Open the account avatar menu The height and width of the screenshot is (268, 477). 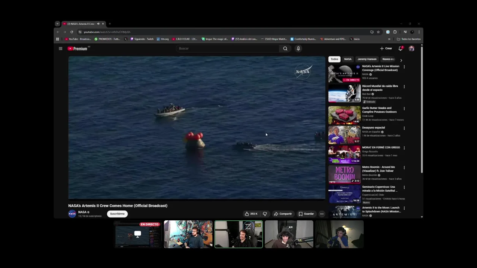pyautogui.click(x=411, y=48)
